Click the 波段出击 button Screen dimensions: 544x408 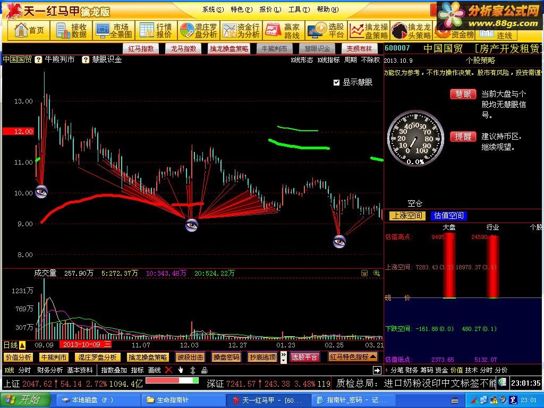190,356
